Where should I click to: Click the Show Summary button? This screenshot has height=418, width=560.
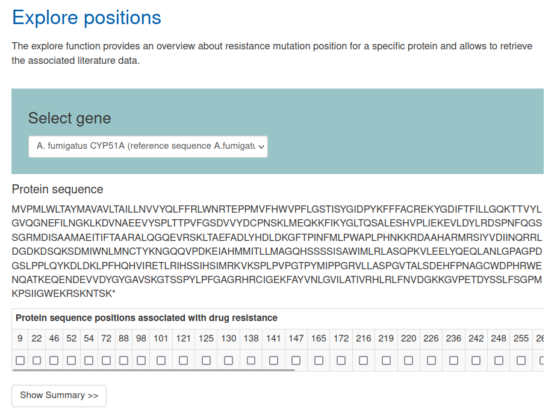pyautogui.click(x=59, y=396)
